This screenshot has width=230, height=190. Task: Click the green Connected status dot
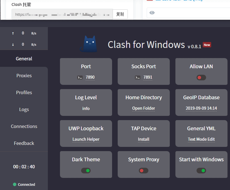pos(15,184)
